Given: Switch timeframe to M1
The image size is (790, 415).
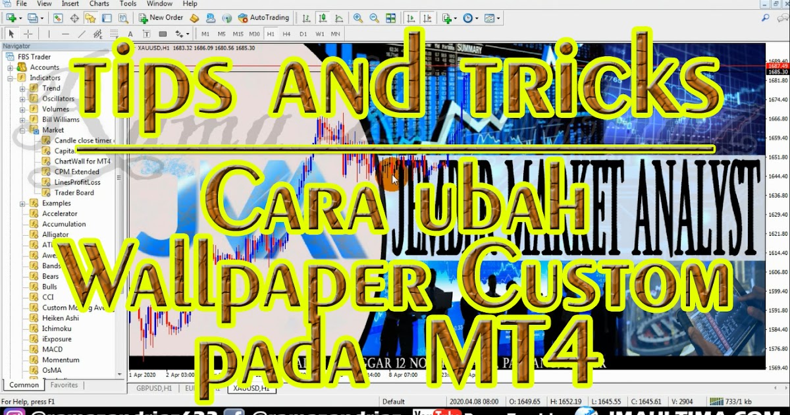Looking at the screenshot, I should click(x=205, y=34).
